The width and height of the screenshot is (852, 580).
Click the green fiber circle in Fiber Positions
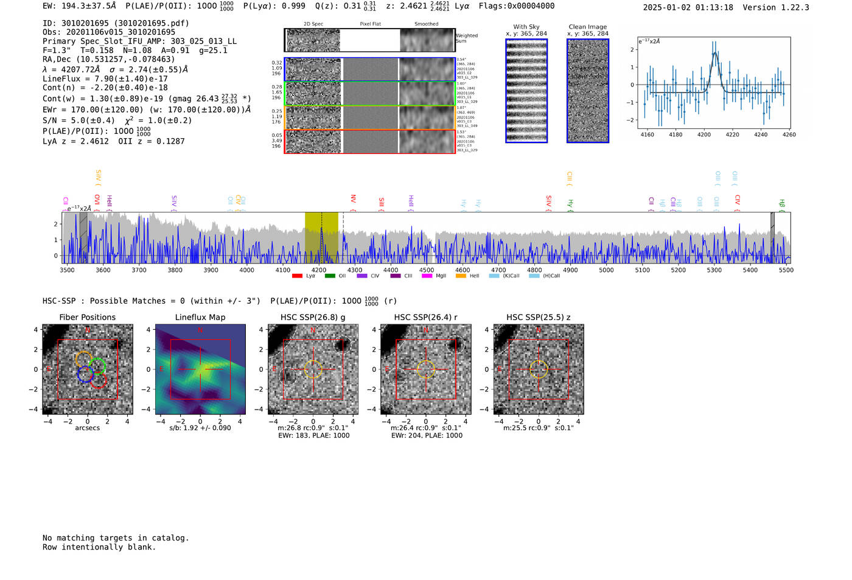[97, 366]
